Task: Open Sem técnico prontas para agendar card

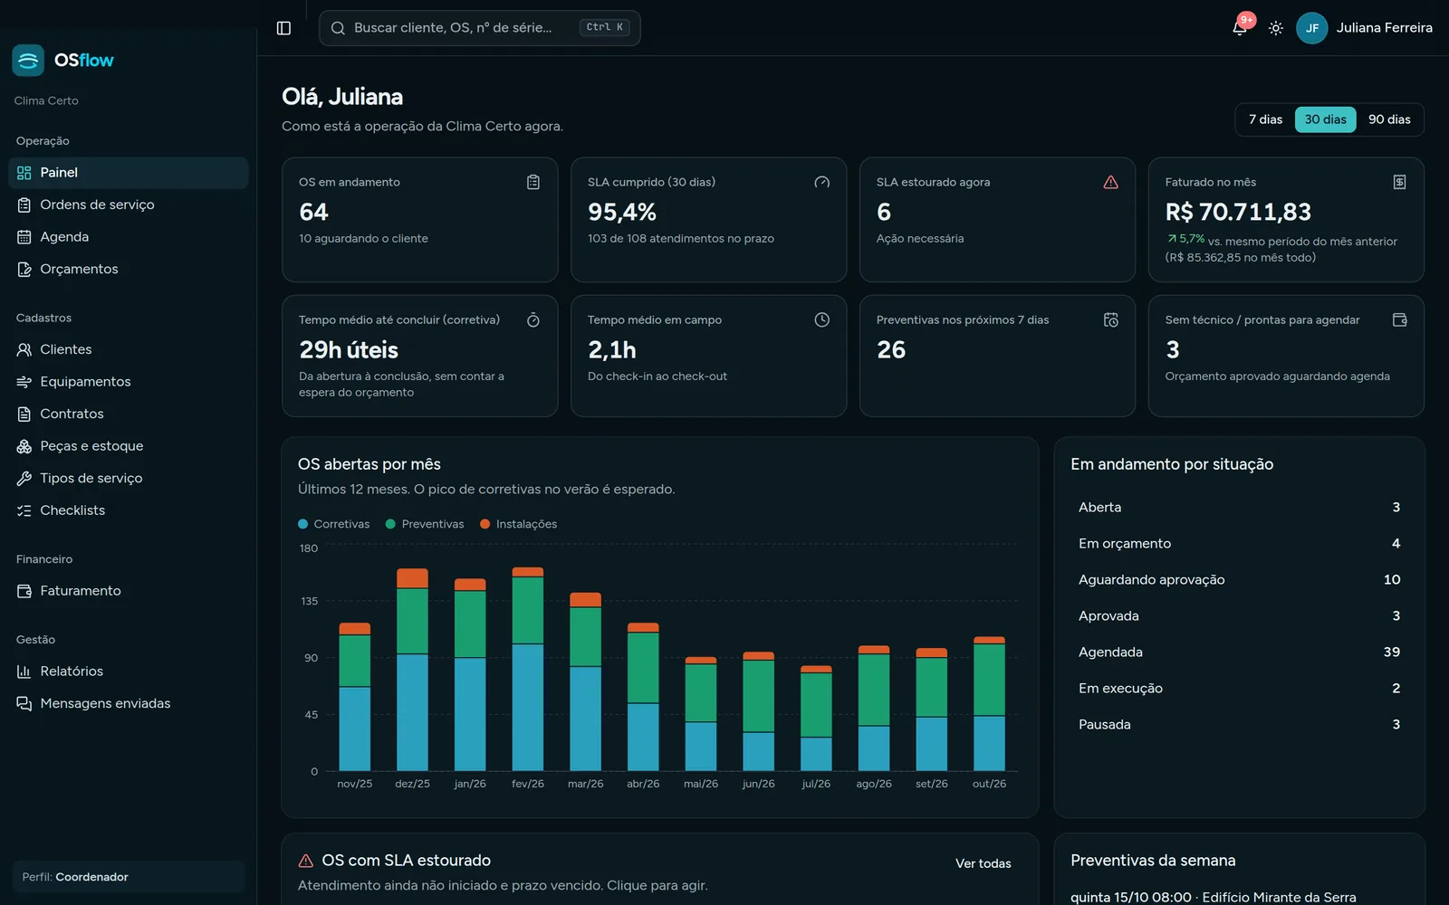Action: pos(1286,356)
